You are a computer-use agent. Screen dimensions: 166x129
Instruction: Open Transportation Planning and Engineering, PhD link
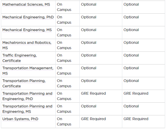pos(27,96)
